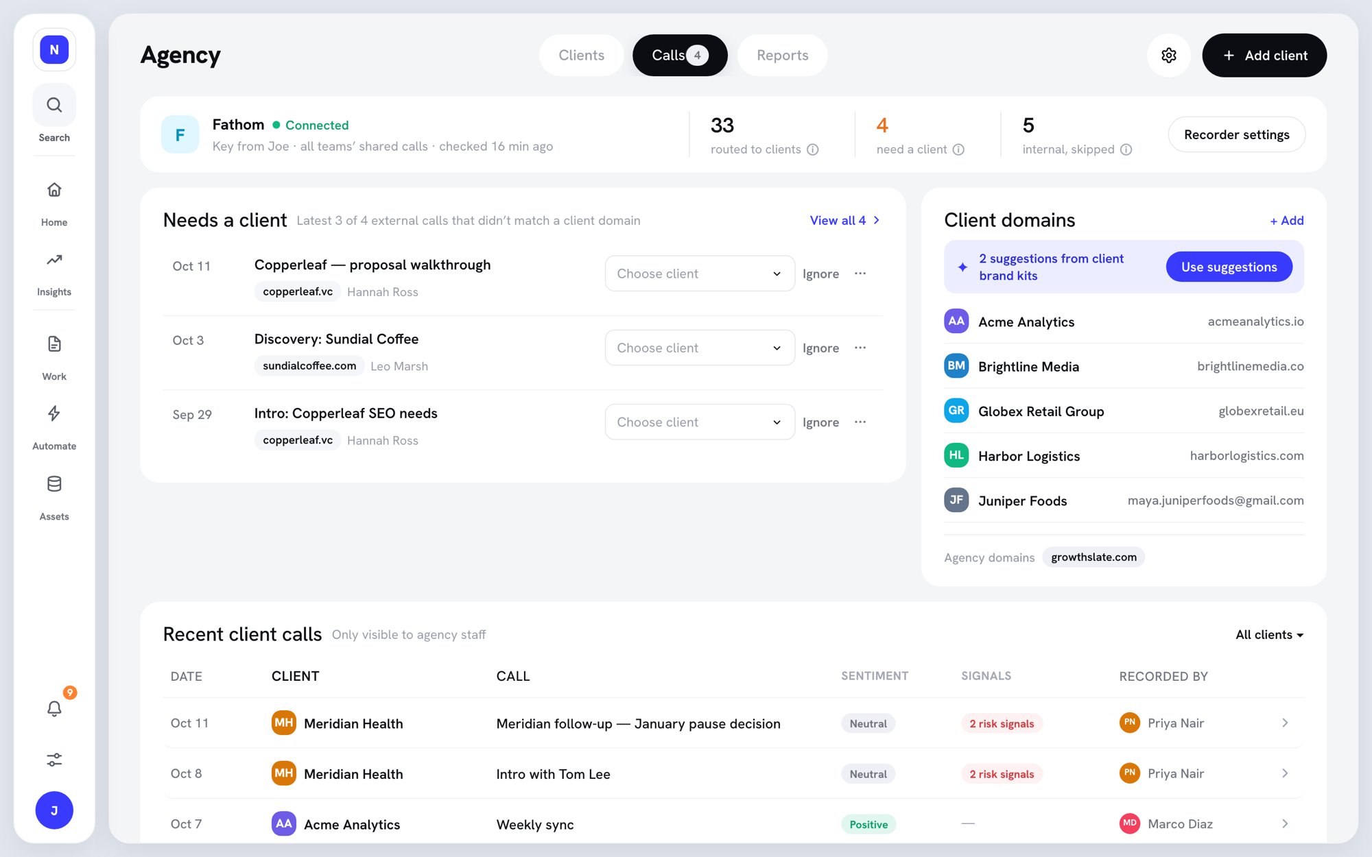The height and width of the screenshot is (857, 1372).
Task: Switch to the Reports tab
Action: 783,56
